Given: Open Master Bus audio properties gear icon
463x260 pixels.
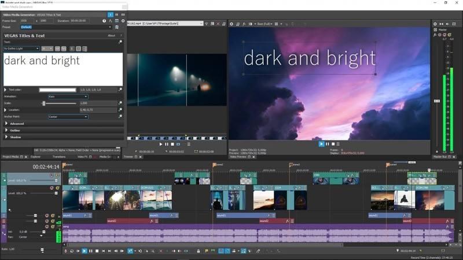Looking at the screenshot, I should click(x=435, y=24).
